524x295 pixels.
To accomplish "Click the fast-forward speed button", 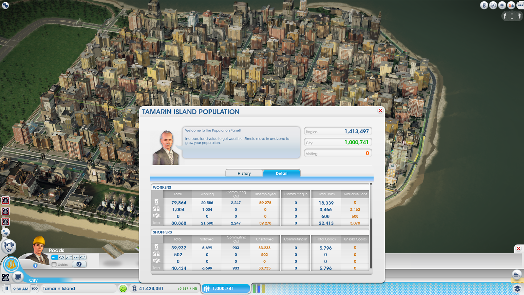I will [34, 288].
